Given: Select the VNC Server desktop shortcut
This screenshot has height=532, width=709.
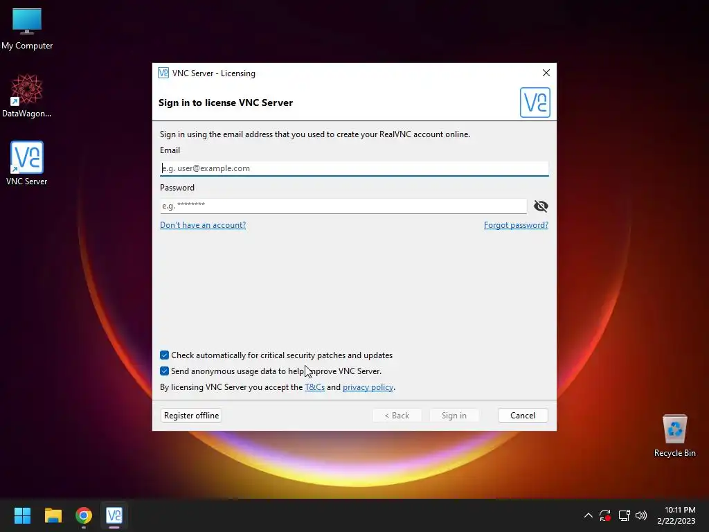Looking at the screenshot, I should pyautogui.click(x=27, y=163).
